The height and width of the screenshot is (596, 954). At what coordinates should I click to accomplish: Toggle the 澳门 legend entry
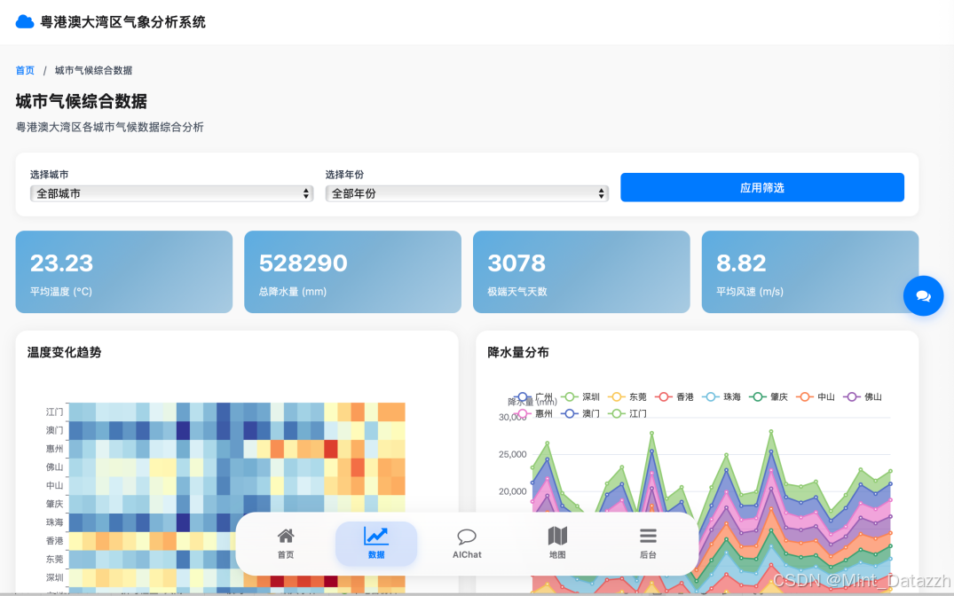[579, 413]
